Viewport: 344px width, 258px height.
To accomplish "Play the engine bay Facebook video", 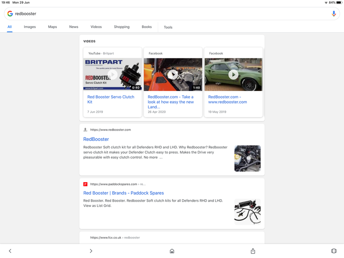I will click(173, 75).
